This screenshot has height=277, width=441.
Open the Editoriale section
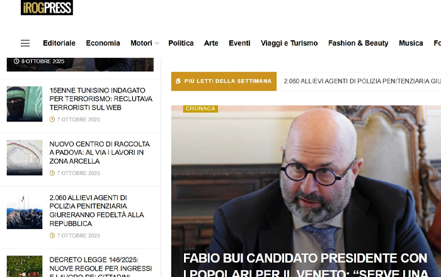point(59,43)
